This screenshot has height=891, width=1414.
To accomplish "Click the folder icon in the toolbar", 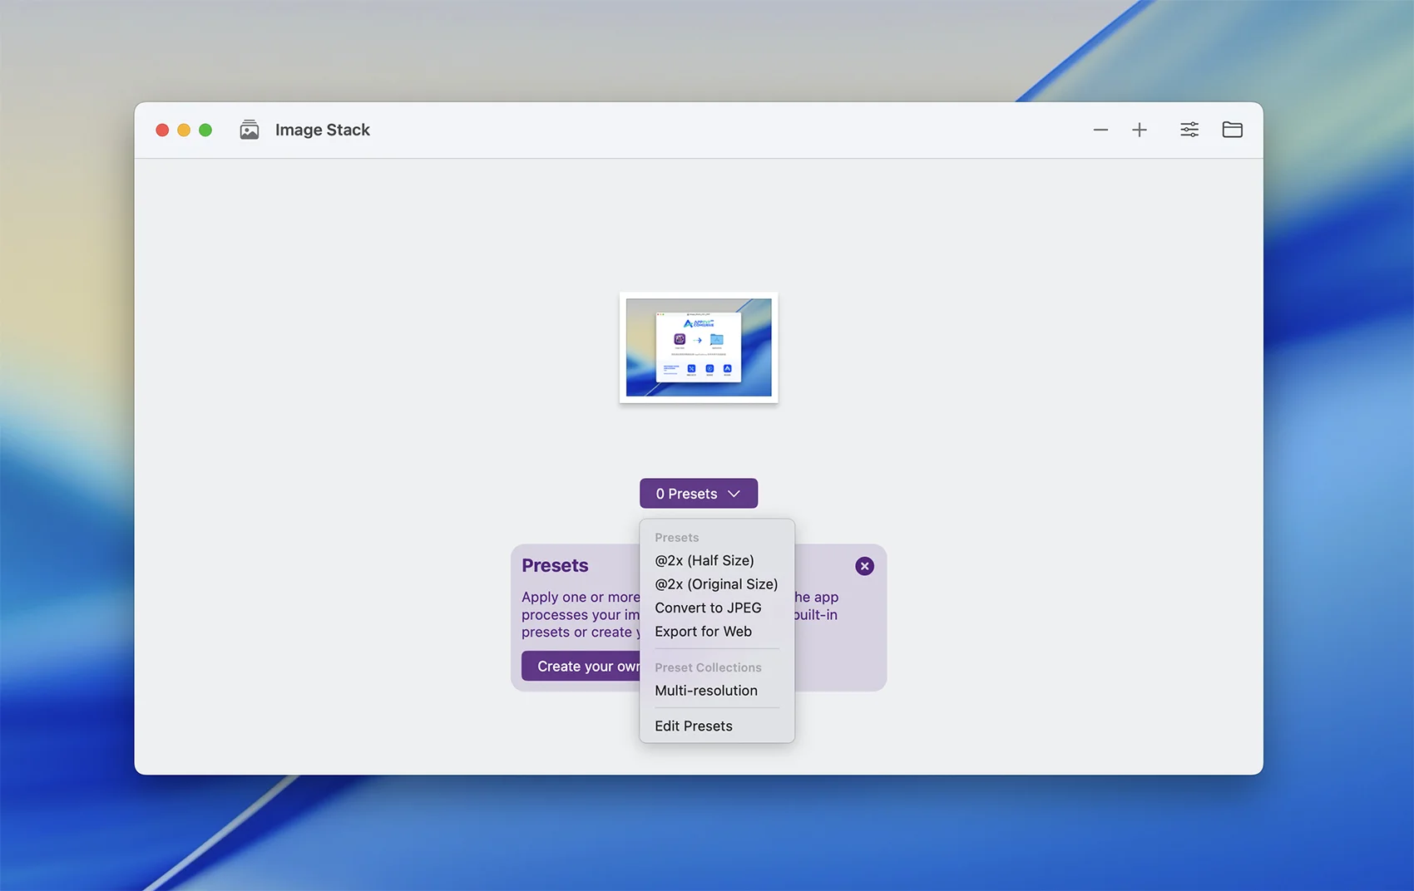I will (x=1232, y=130).
